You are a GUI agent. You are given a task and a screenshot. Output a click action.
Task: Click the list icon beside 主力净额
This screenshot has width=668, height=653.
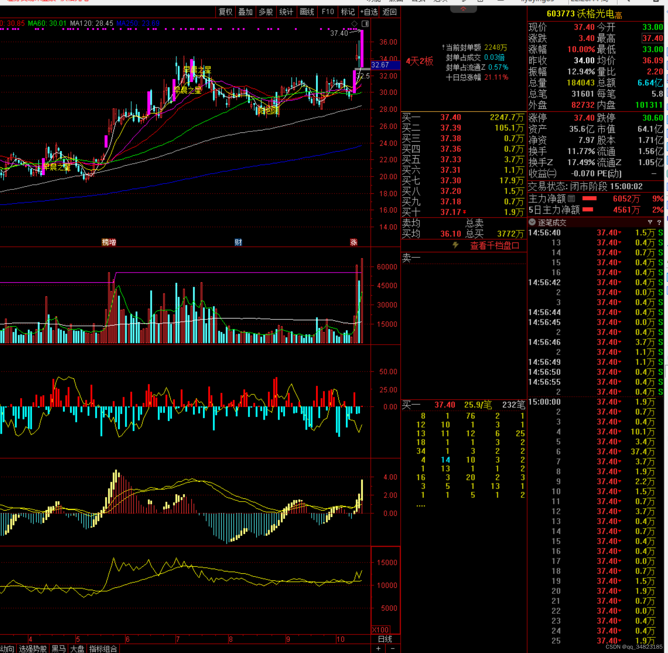pos(571,199)
